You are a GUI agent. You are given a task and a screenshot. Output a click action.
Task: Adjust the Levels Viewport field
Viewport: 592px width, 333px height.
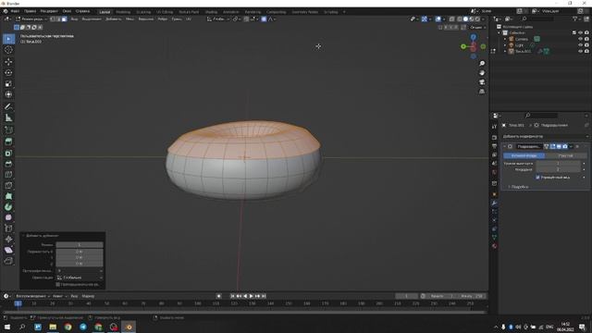tap(558, 164)
